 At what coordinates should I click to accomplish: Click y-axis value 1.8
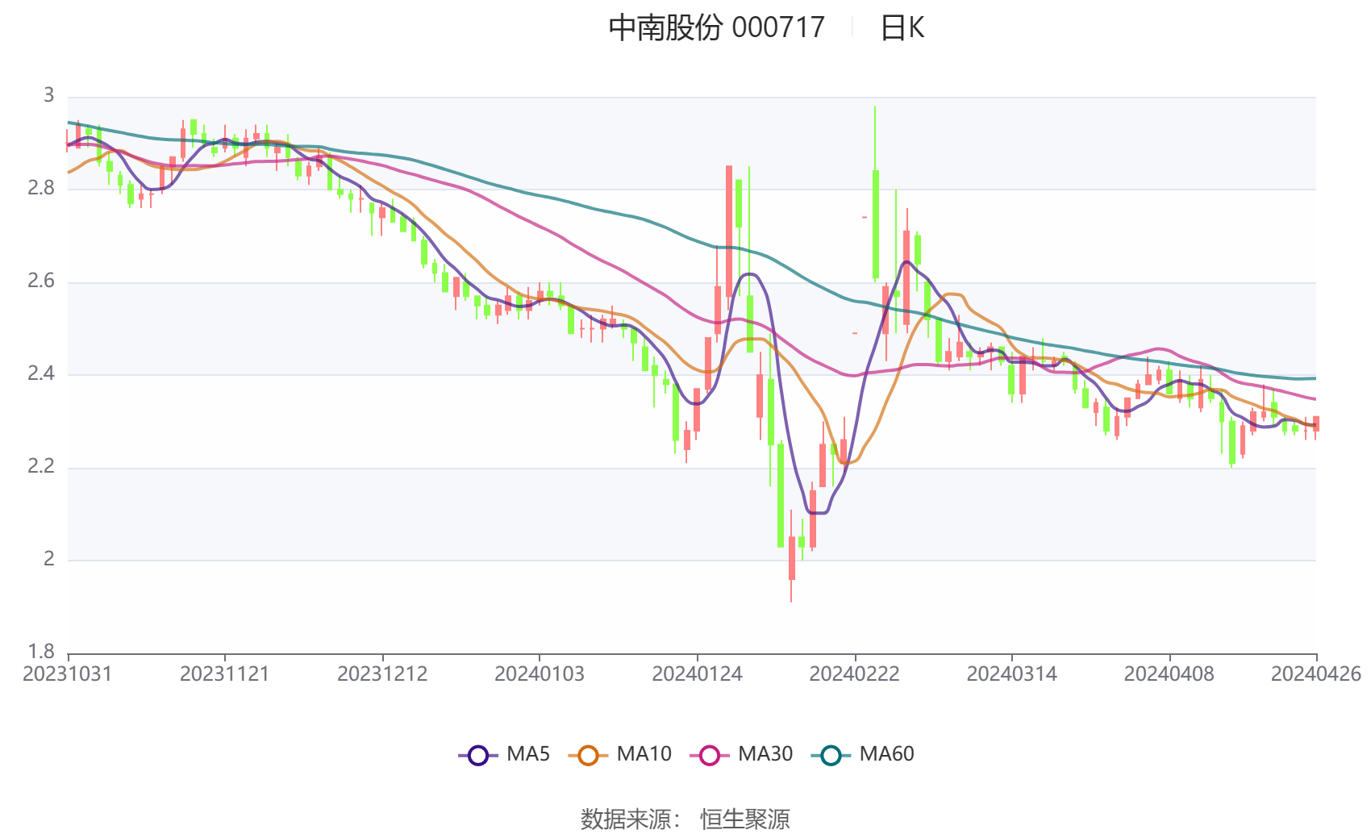point(41,652)
